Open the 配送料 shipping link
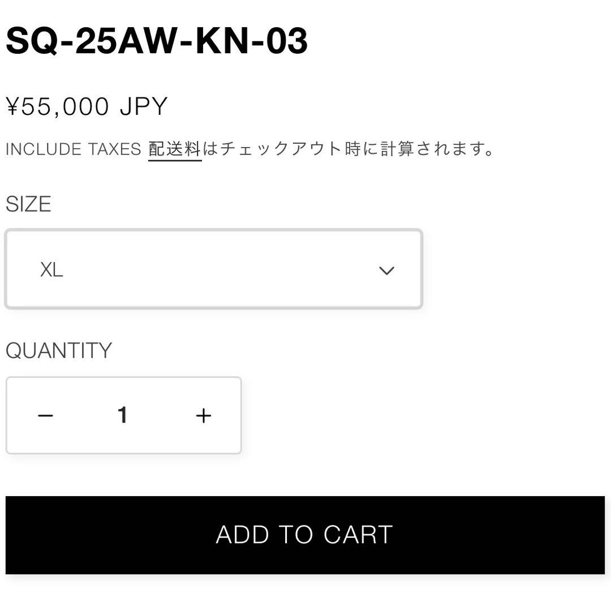The image size is (611, 611). point(173,149)
